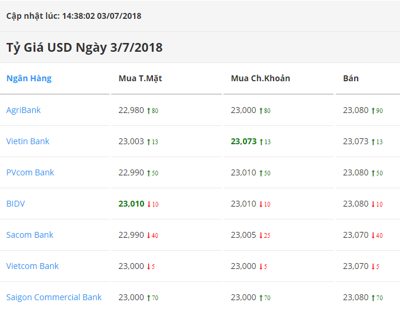The height and width of the screenshot is (309, 400).
Task: Open the AgriBank link
Action: tap(24, 110)
